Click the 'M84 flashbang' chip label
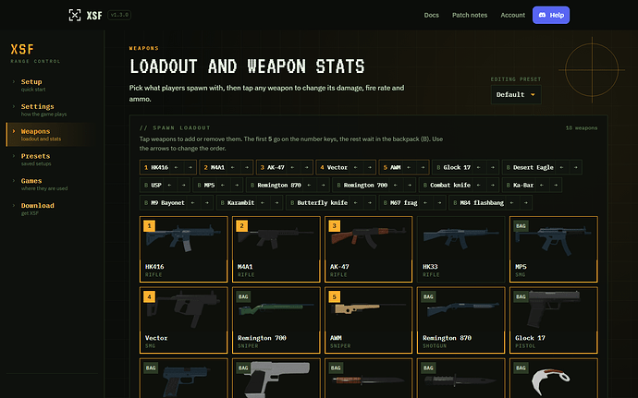Image resolution: width=638 pixels, height=398 pixels. [482, 203]
